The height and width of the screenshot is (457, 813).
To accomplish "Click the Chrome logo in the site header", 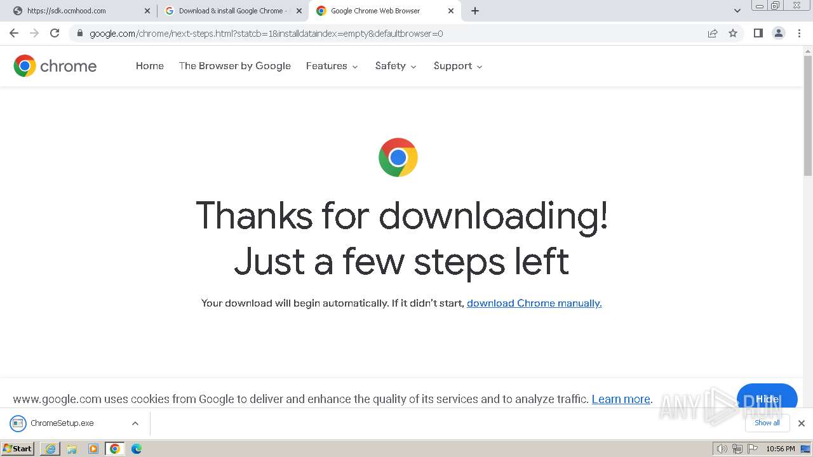I will [x=55, y=66].
